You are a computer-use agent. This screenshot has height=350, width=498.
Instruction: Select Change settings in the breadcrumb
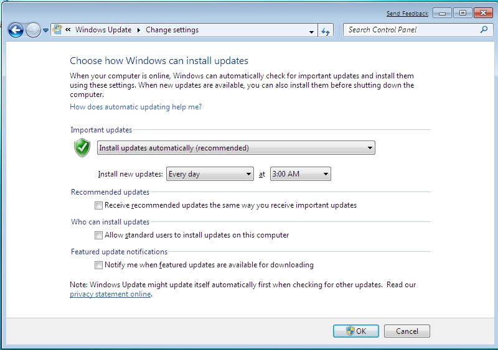172,30
